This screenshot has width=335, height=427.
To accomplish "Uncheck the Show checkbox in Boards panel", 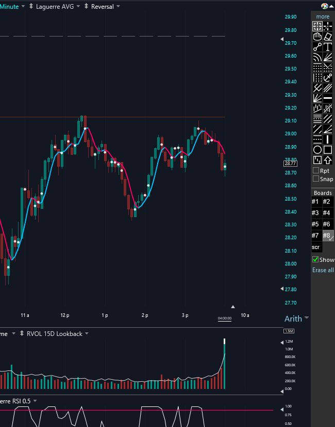I will (x=316, y=259).
